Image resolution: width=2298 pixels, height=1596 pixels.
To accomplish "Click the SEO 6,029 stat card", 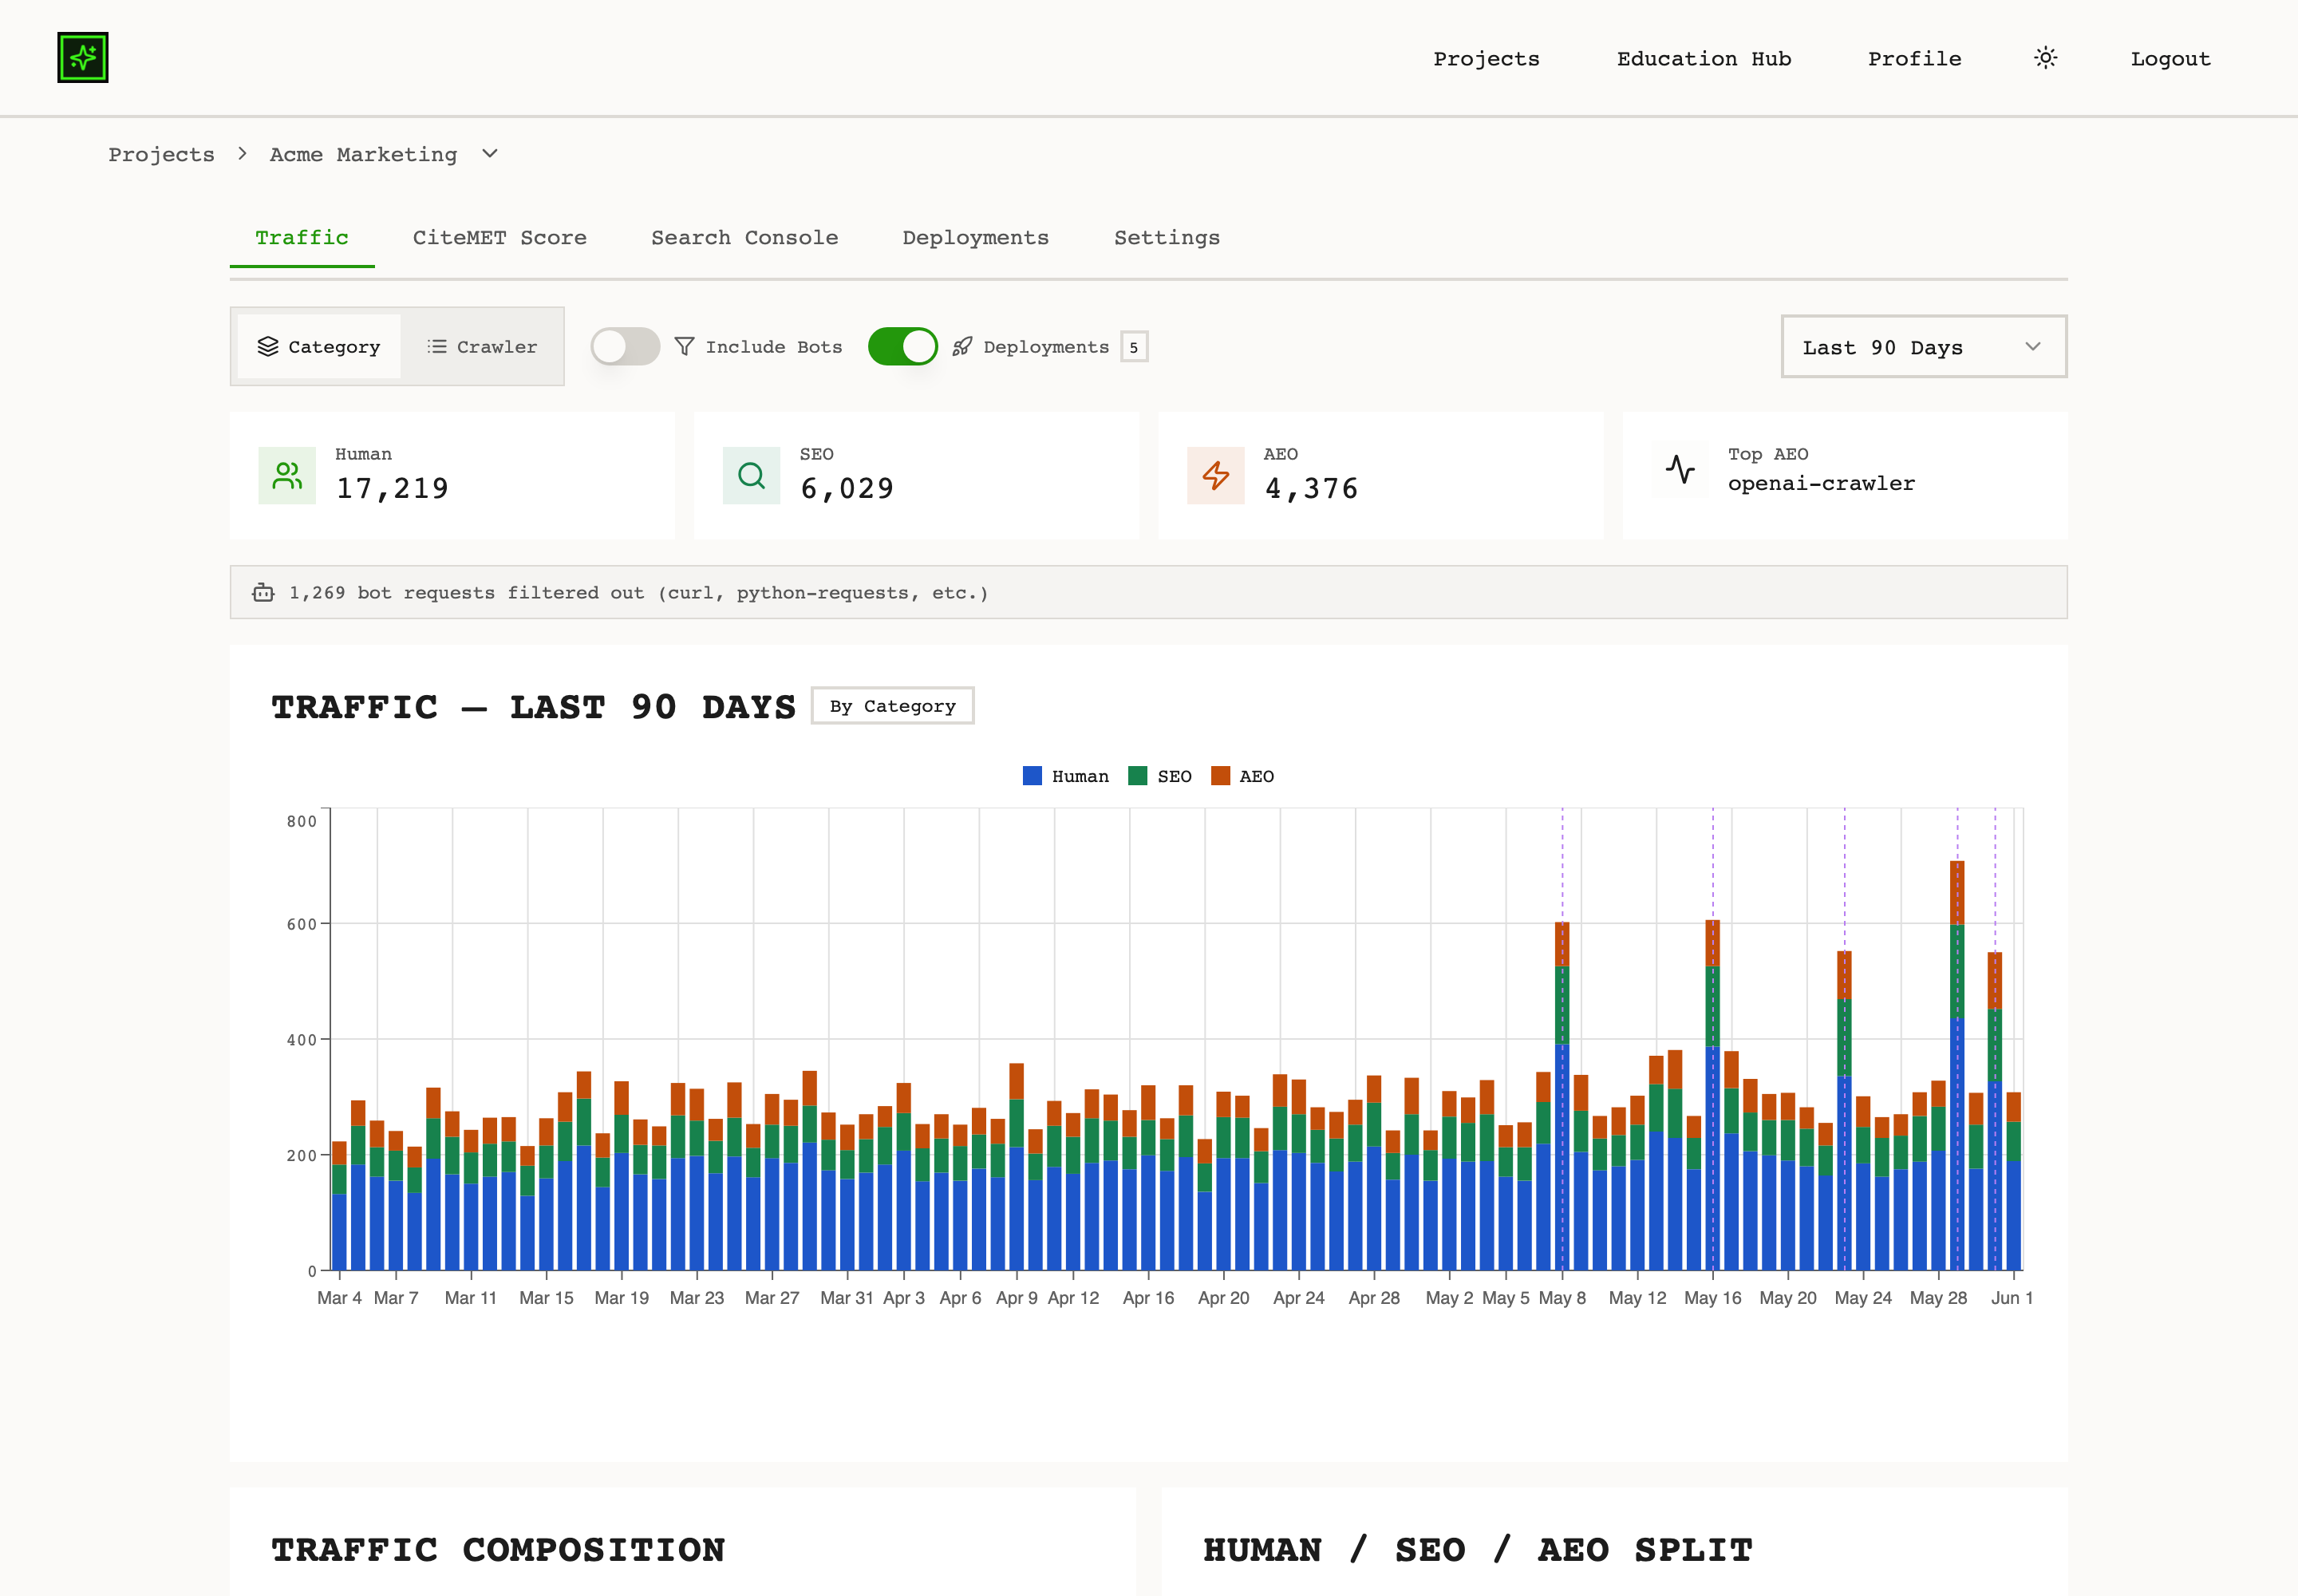I will (917, 476).
